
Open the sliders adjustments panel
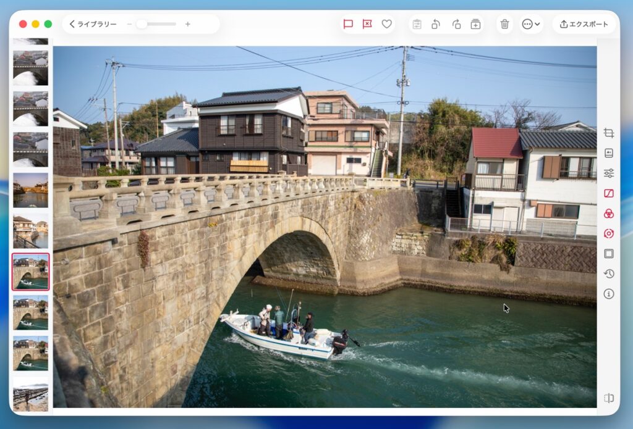tap(609, 173)
